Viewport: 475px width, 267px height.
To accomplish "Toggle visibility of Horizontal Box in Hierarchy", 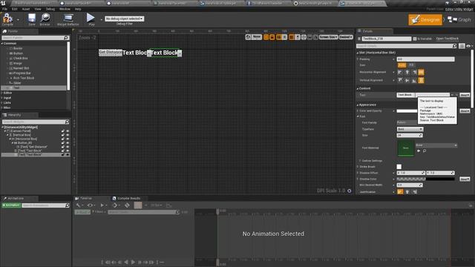I will pos(68,139).
